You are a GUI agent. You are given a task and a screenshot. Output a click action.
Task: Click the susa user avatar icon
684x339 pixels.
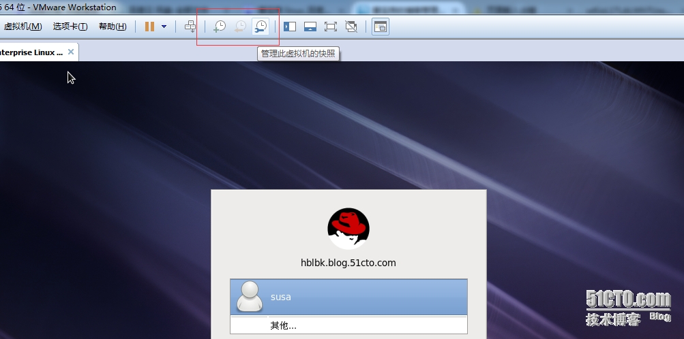tap(250, 296)
